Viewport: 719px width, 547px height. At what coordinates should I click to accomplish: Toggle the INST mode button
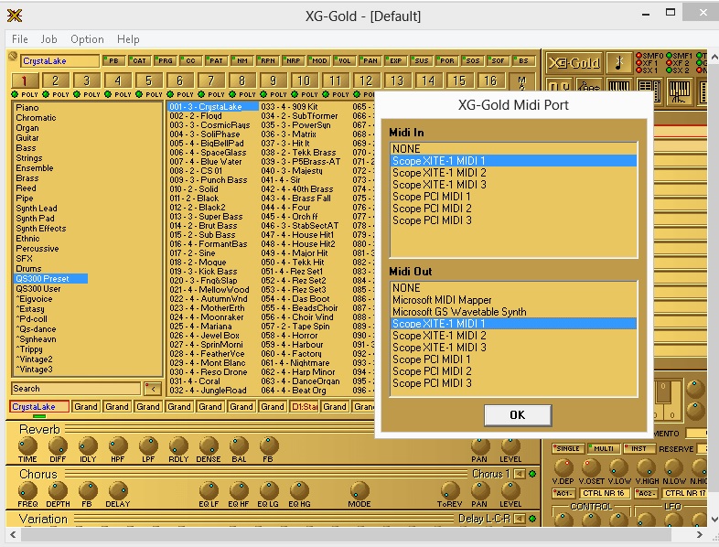click(x=639, y=448)
